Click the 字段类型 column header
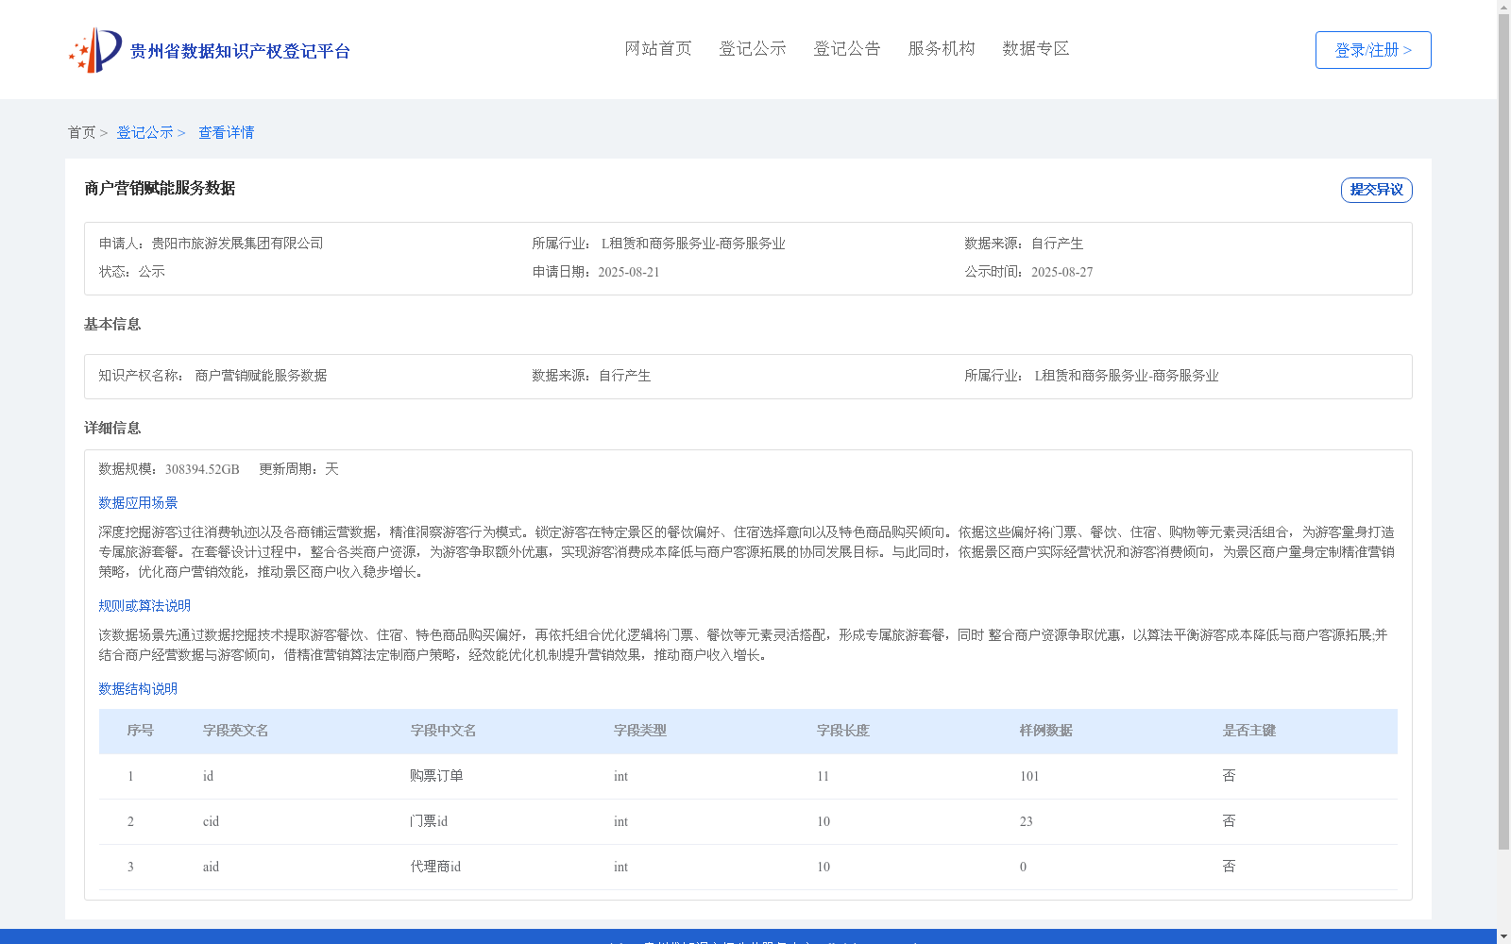 click(x=640, y=731)
